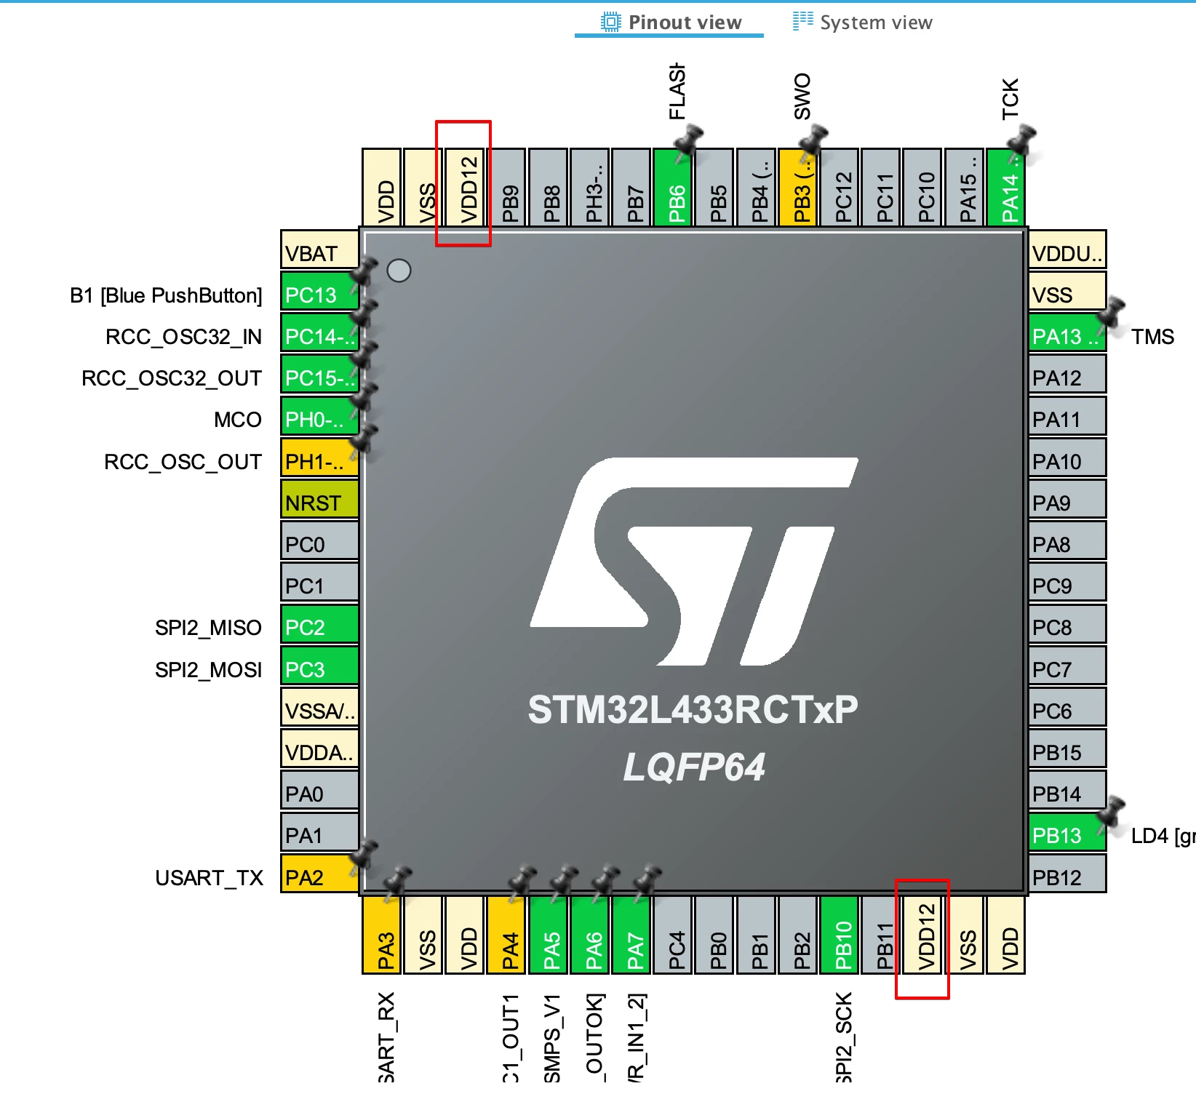1196x1094 pixels.
Task: Select the PC9 pin
Action: point(1067,582)
